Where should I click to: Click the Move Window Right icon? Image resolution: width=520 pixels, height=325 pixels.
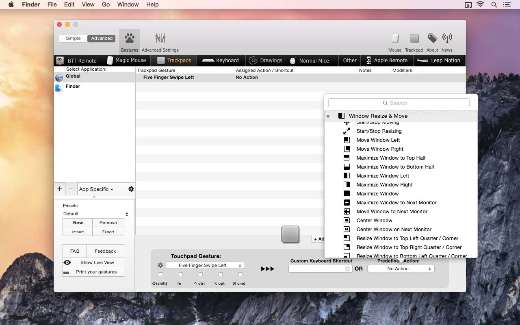tap(347, 149)
